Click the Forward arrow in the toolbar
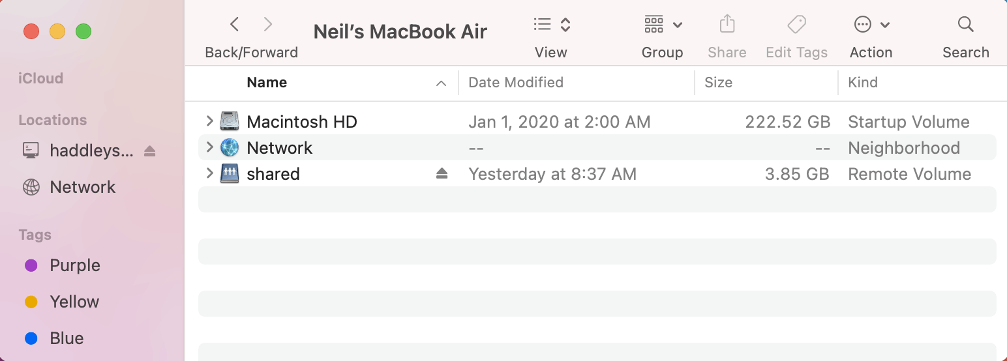This screenshot has height=361, width=1007. [267, 25]
